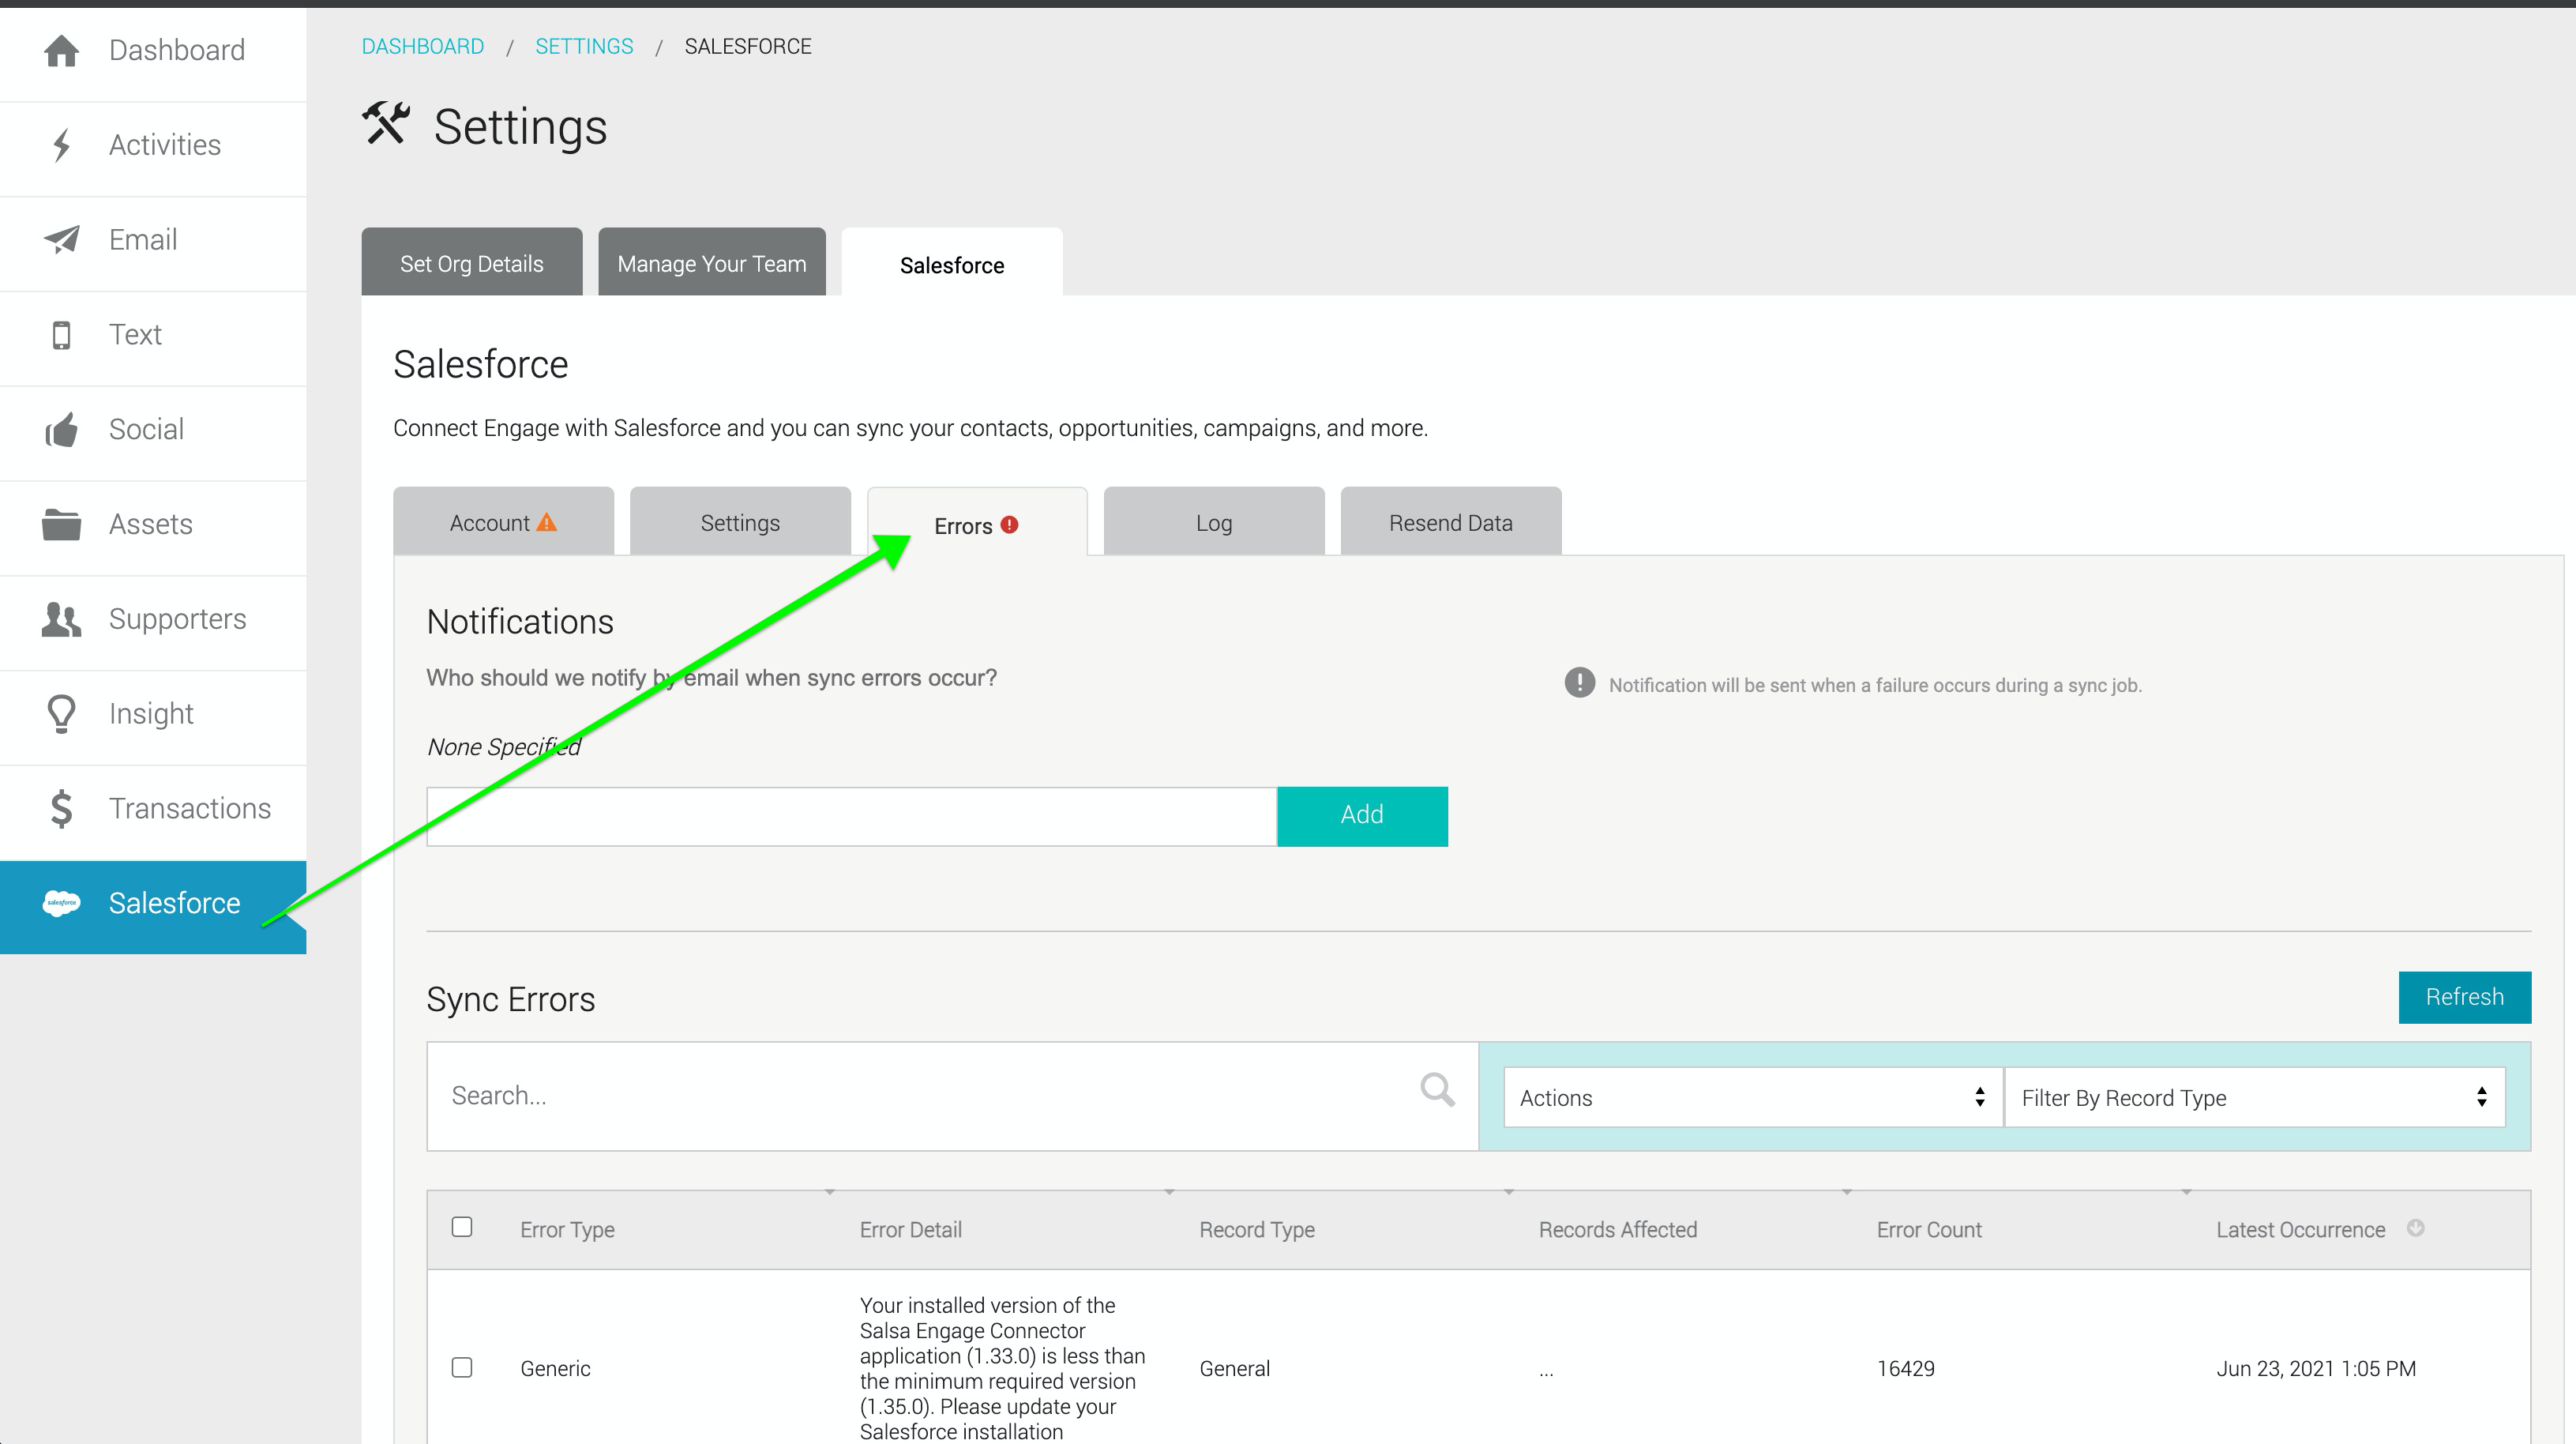The height and width of the screenshot is (1444, 2576).
Task: Open the Settings sub-tab under Salesforce
Action: (x=741, y=521)
